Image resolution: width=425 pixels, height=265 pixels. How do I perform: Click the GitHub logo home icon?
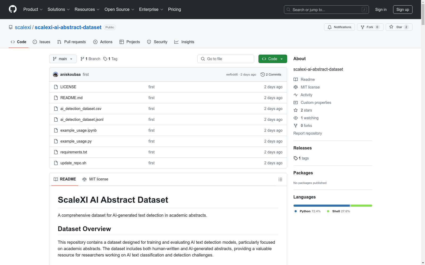(x=13, y=9)
